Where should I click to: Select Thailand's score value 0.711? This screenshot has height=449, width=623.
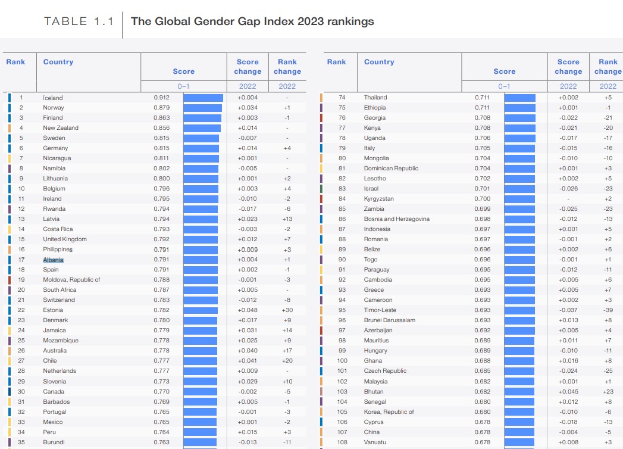483,98
